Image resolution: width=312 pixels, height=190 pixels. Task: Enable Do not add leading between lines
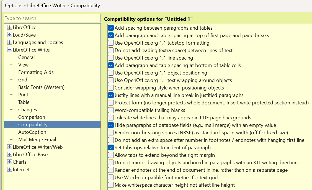(111, 50)
